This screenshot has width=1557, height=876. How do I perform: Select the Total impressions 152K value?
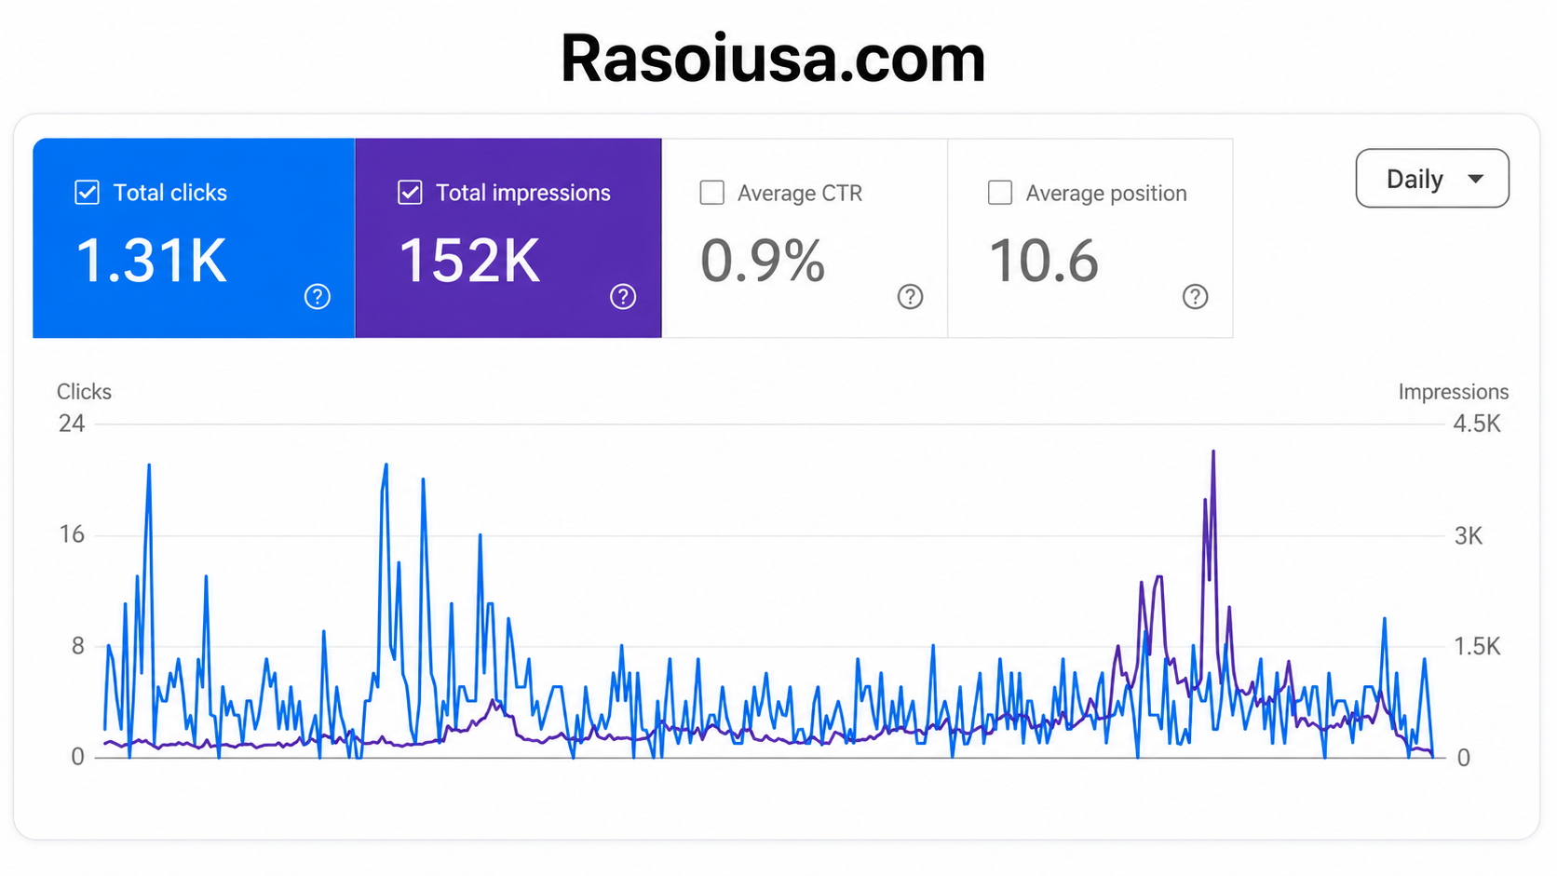click(469, 261)
